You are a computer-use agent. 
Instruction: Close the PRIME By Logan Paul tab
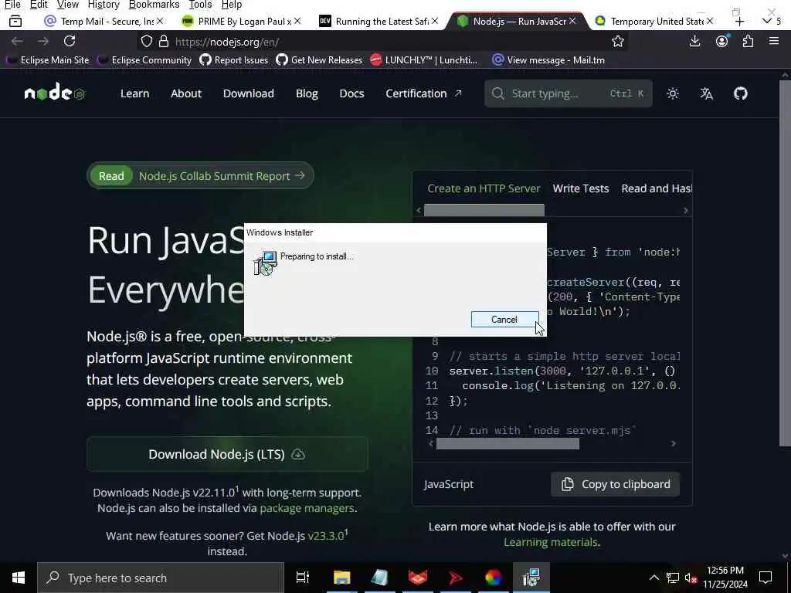(297, 21)
